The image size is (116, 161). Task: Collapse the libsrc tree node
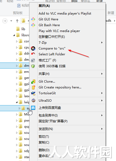click(x=14, y=35)
